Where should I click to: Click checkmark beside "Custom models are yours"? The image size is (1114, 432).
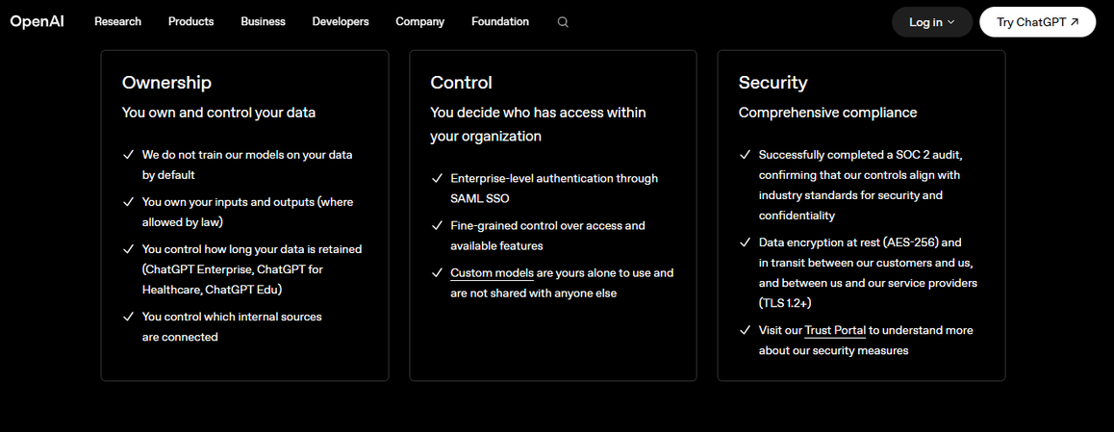pyautogui.click(x=436, y=273)
